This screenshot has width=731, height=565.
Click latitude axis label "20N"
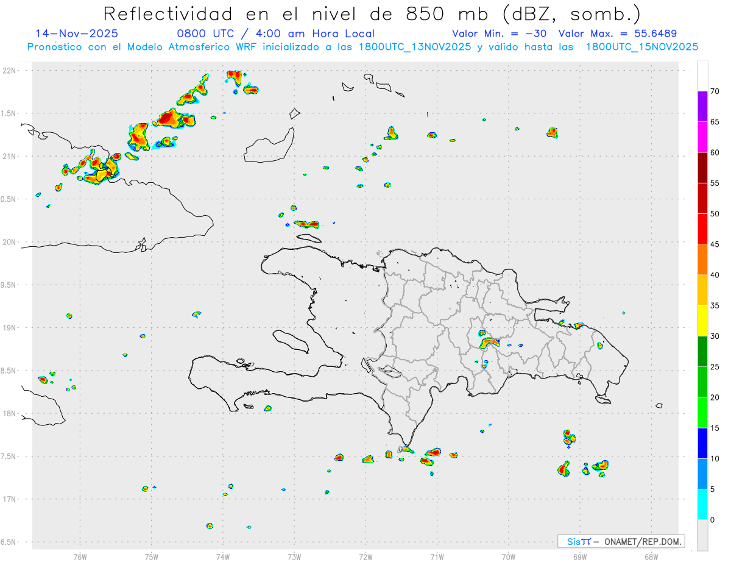[x=10, y=242]
